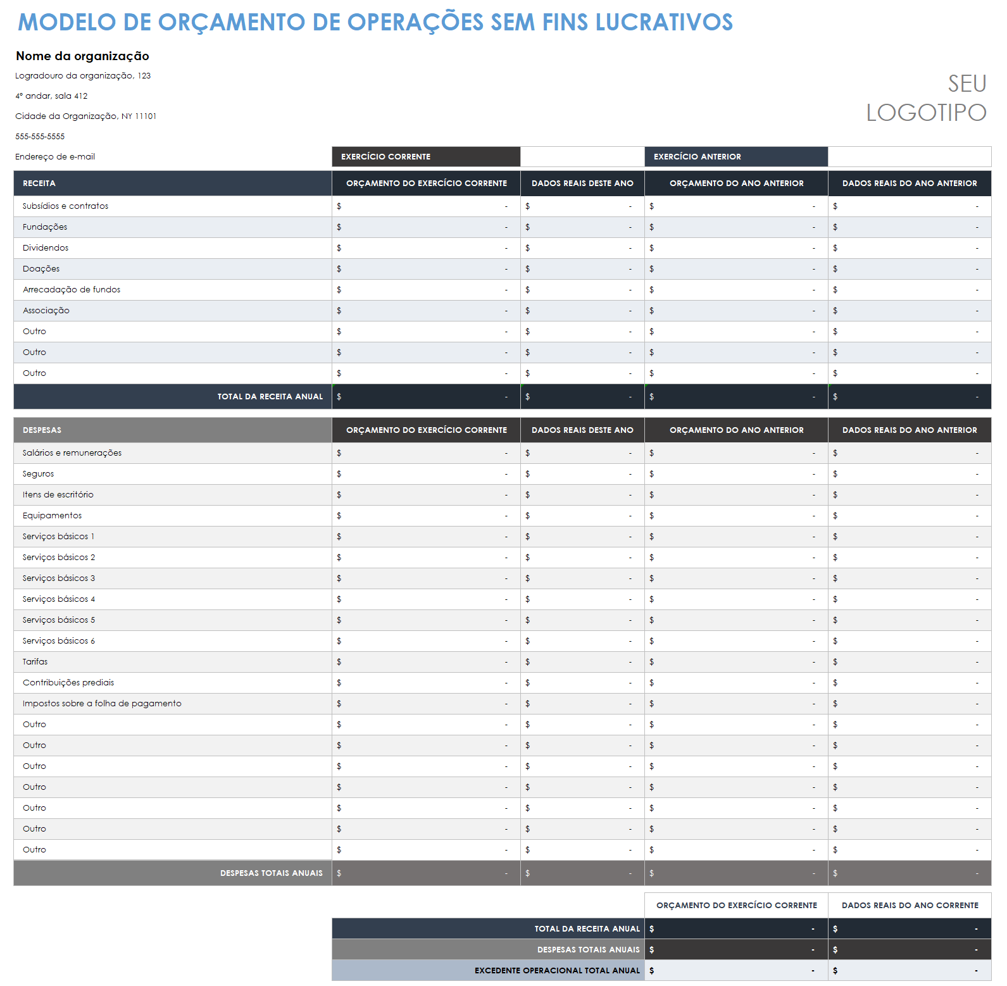1007x986 pixels.
Task: Click the title 'Modelo de orçamento de operações sem fins lucrativos'
Action: (375, 22)
